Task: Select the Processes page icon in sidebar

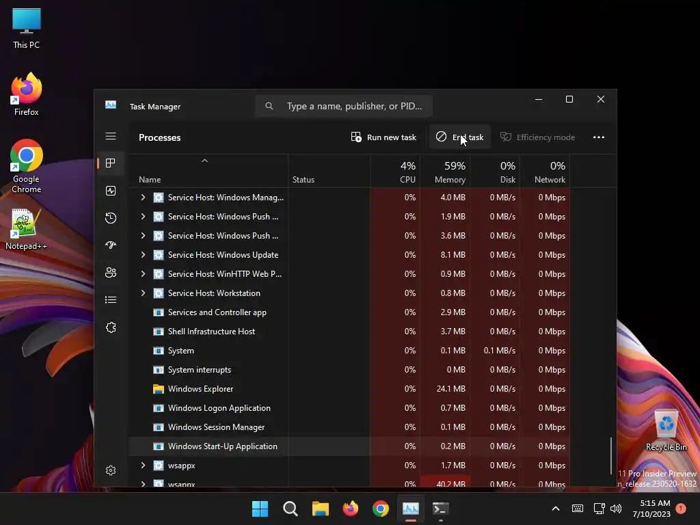Action: coord(111,163)
